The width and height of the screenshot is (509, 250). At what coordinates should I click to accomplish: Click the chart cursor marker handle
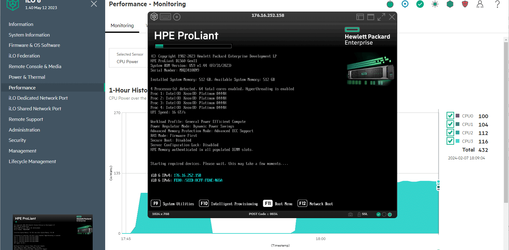click(438, 185)
